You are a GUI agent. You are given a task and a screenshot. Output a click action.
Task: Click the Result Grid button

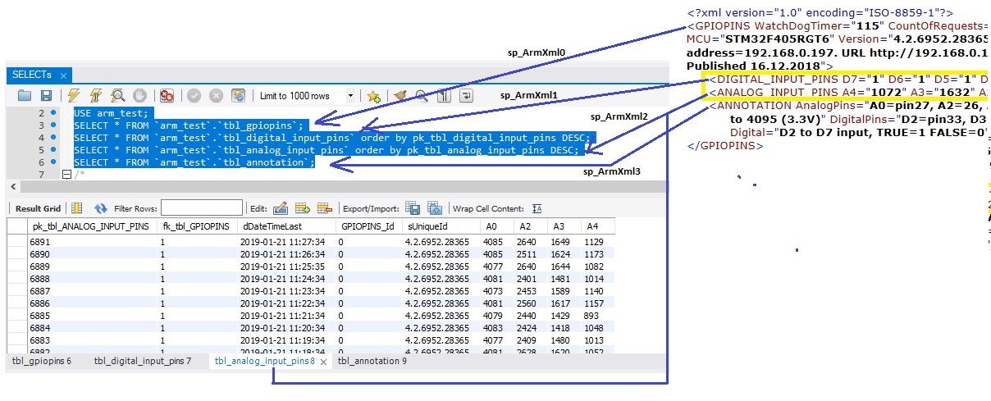(39, 209)
